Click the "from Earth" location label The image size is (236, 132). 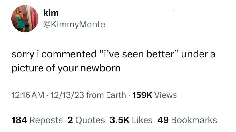click(106, 95)
